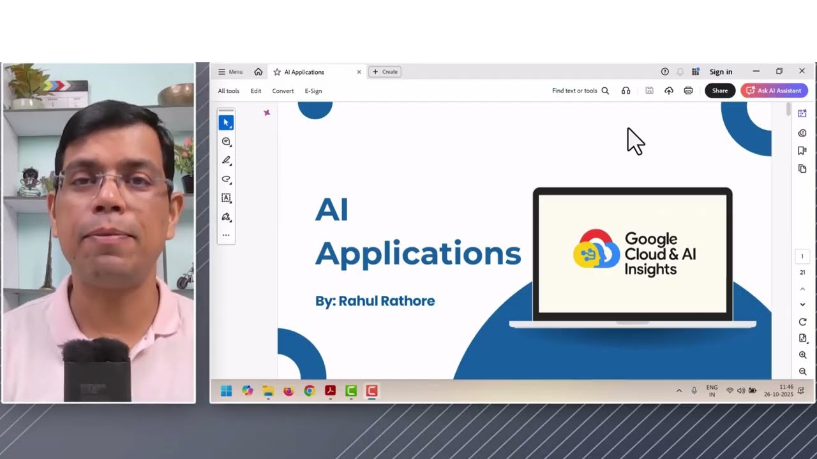Open the Edit menu item
Image resolution: width=817 pixels, height=459 pixels.
tap(256, 91)
